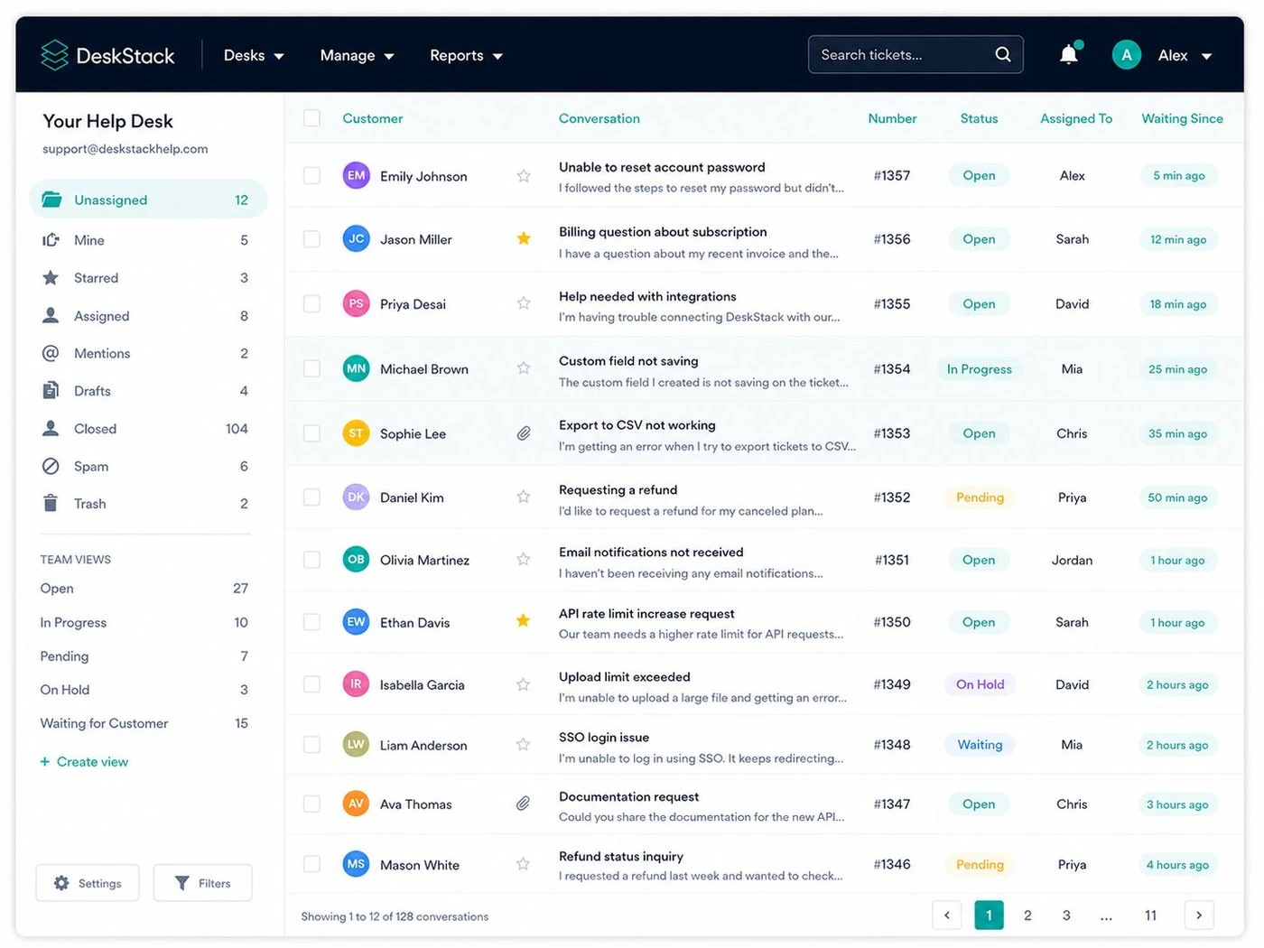Click the Drafts document icon
The image size is (1264, 948).
pyautogui.click(x=51, y=390)
